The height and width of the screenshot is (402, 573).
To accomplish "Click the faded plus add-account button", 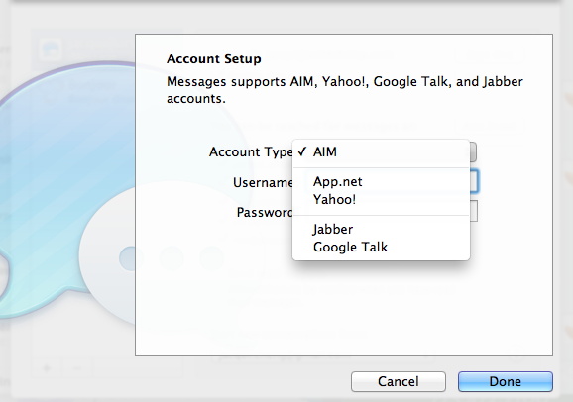I will click(x=47, y=368).
